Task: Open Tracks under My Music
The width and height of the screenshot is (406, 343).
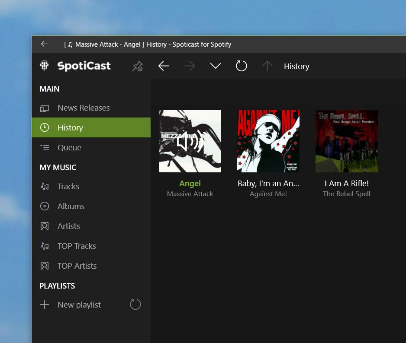Action: click(91, 186)
